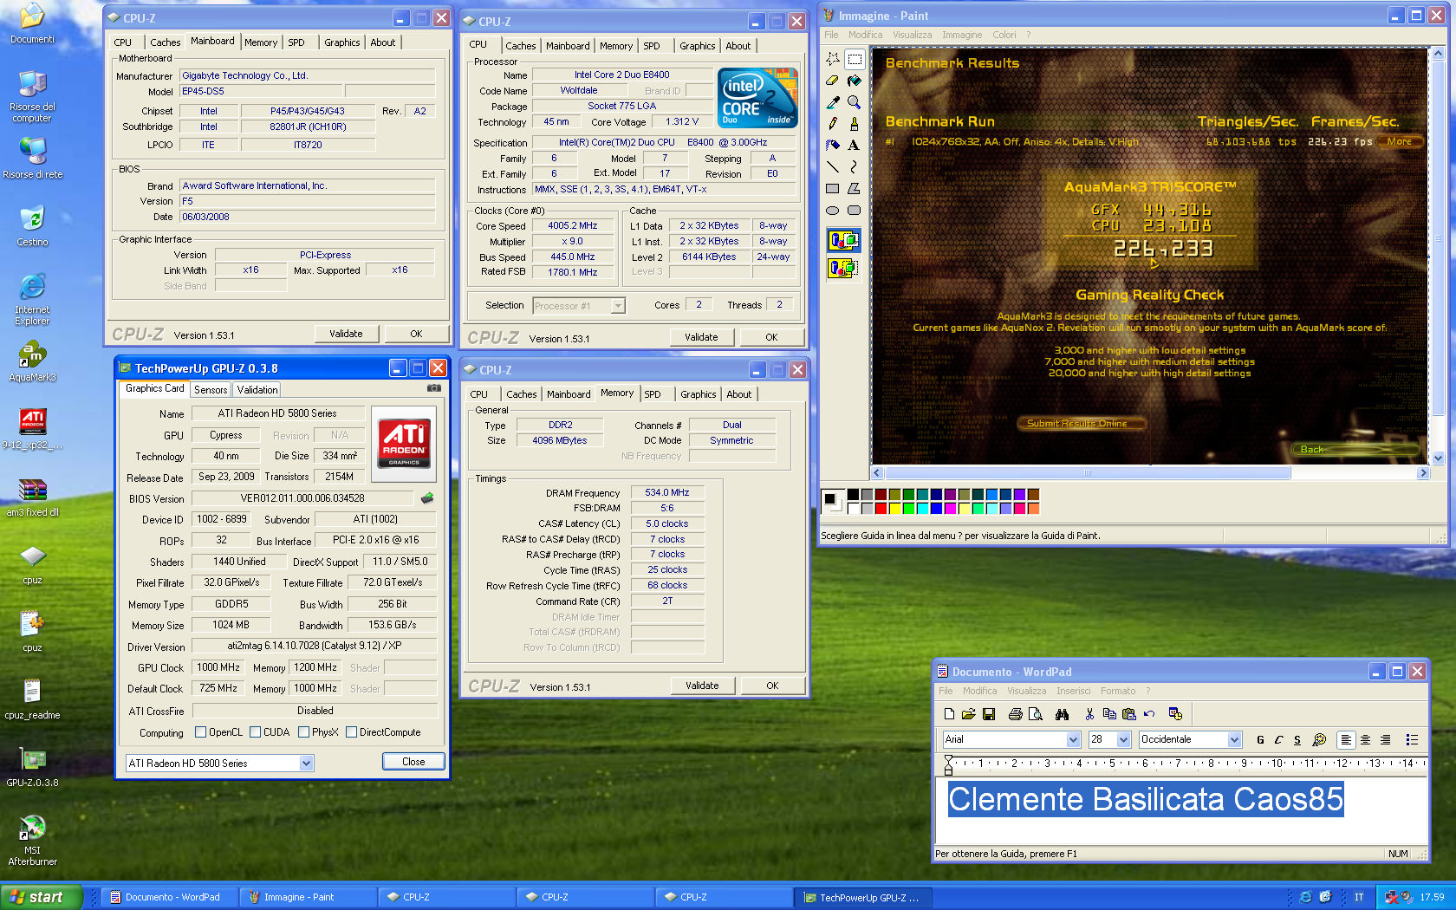Switch to TechPowerUp GPU-Z taskbar button
The image size is (1456, 910).
862,897
